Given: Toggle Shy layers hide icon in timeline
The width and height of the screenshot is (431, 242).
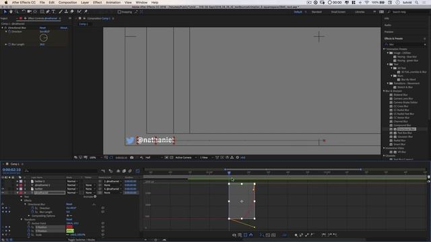Looking at the screenshot, I should tap(119, 171).
